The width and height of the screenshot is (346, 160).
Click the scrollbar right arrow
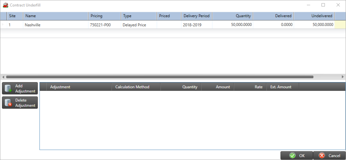[x=343, y=77]
